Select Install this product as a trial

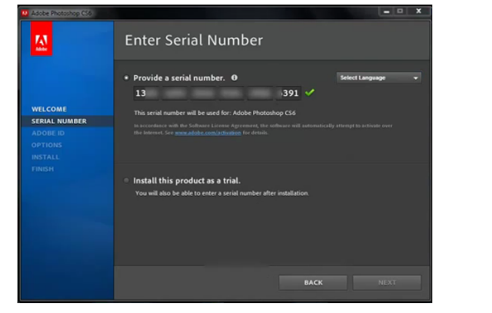point(126,180)
